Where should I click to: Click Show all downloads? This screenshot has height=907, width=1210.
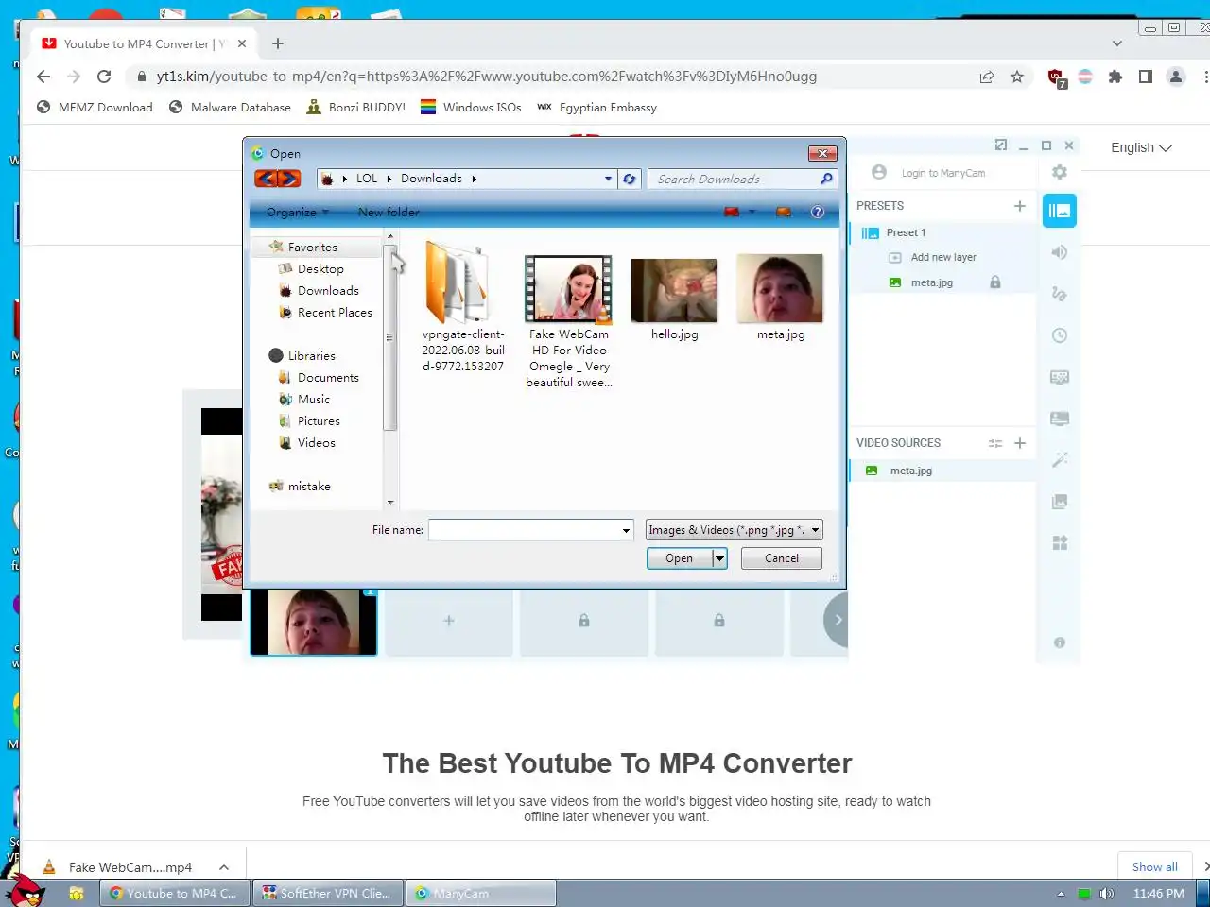(x=1154, y=866)
